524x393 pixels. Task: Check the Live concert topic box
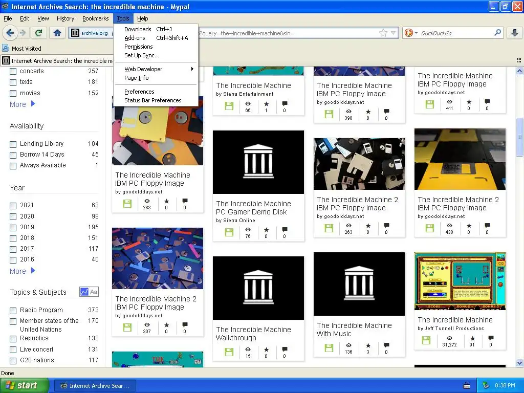coord(13,350)
